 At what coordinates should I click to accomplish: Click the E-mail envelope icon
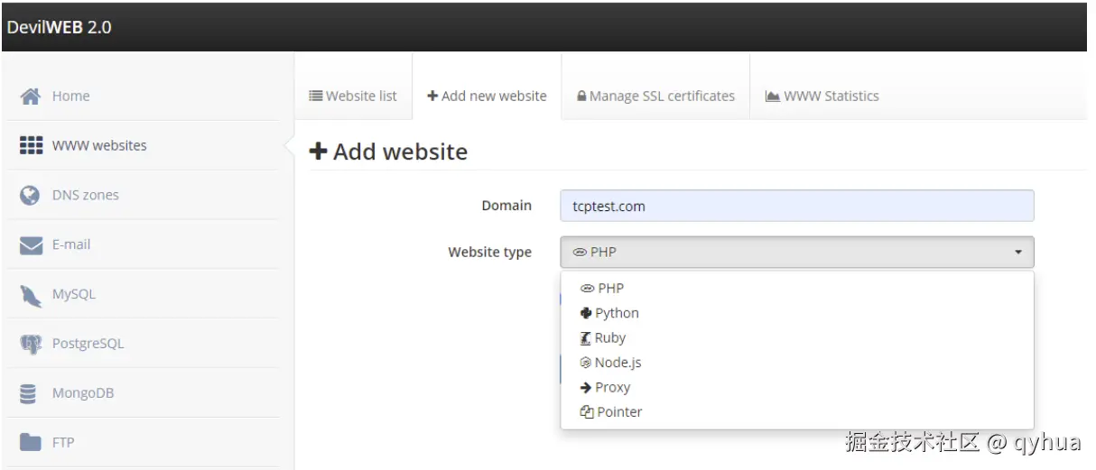click(x=31, y=244)
